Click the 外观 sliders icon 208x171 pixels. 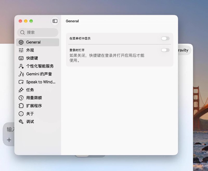click(x=21, y=50)
